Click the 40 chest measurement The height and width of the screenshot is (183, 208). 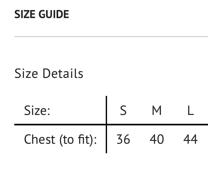point(157,139)
